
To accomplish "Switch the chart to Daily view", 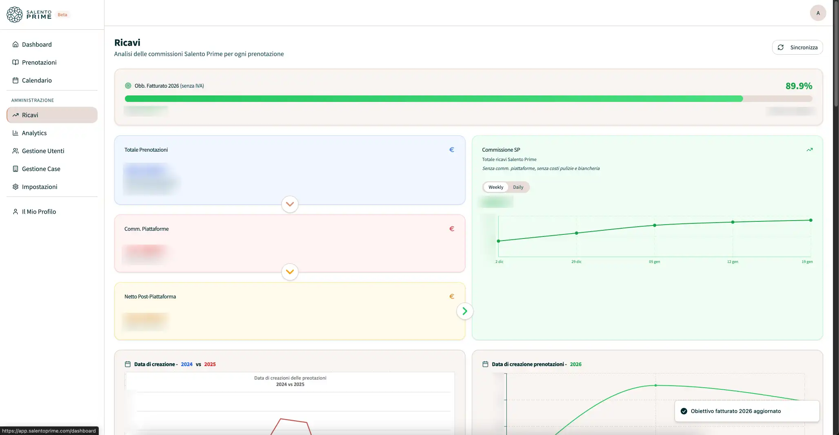I will (518, 187).
